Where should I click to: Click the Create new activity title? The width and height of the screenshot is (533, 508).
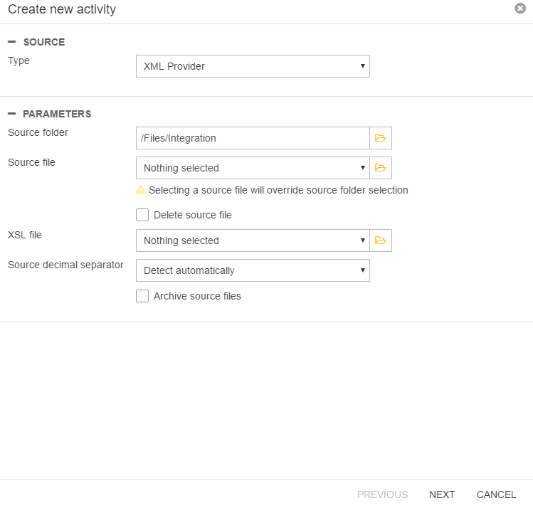(x=62, y=9)
